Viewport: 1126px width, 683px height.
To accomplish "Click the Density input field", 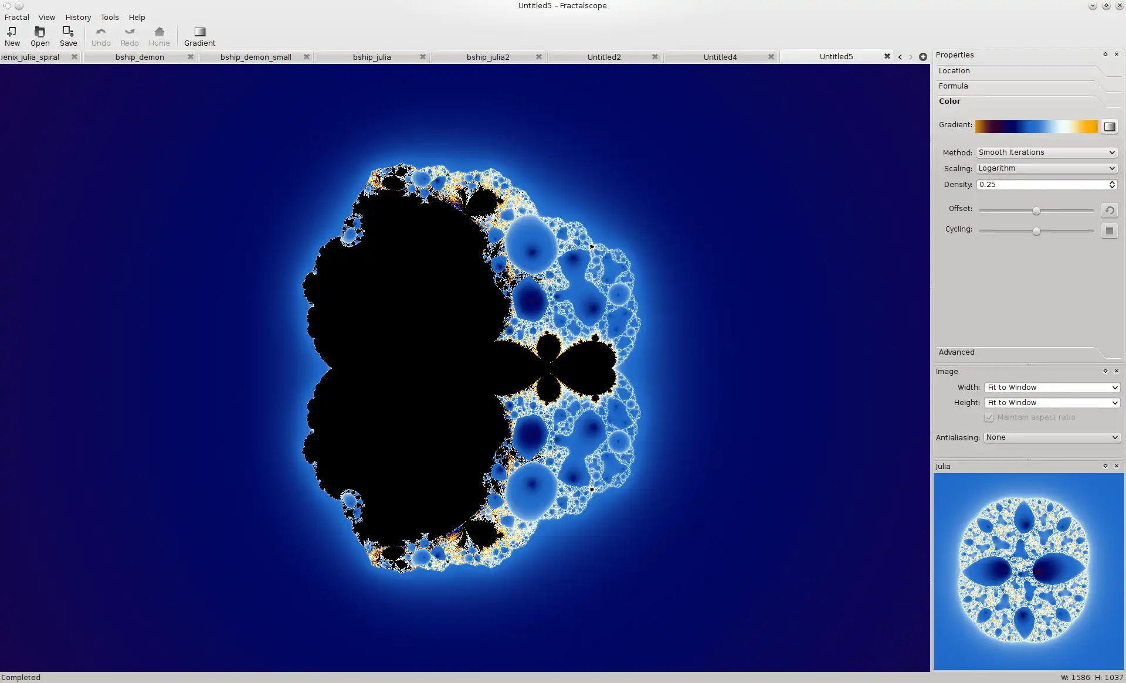I will [1042, 184].
